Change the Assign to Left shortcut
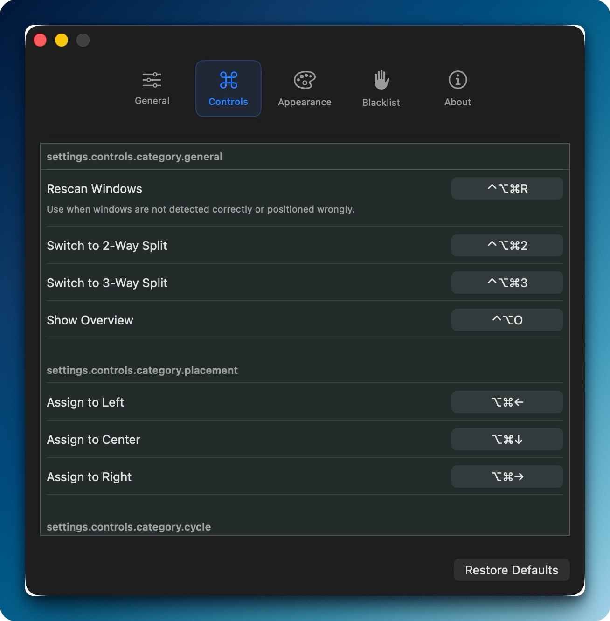This screenshot has width=610, height=621. (507, 402)
